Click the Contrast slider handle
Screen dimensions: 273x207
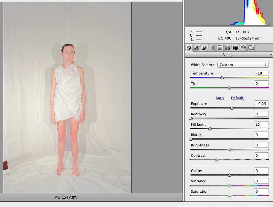[216, 160]
